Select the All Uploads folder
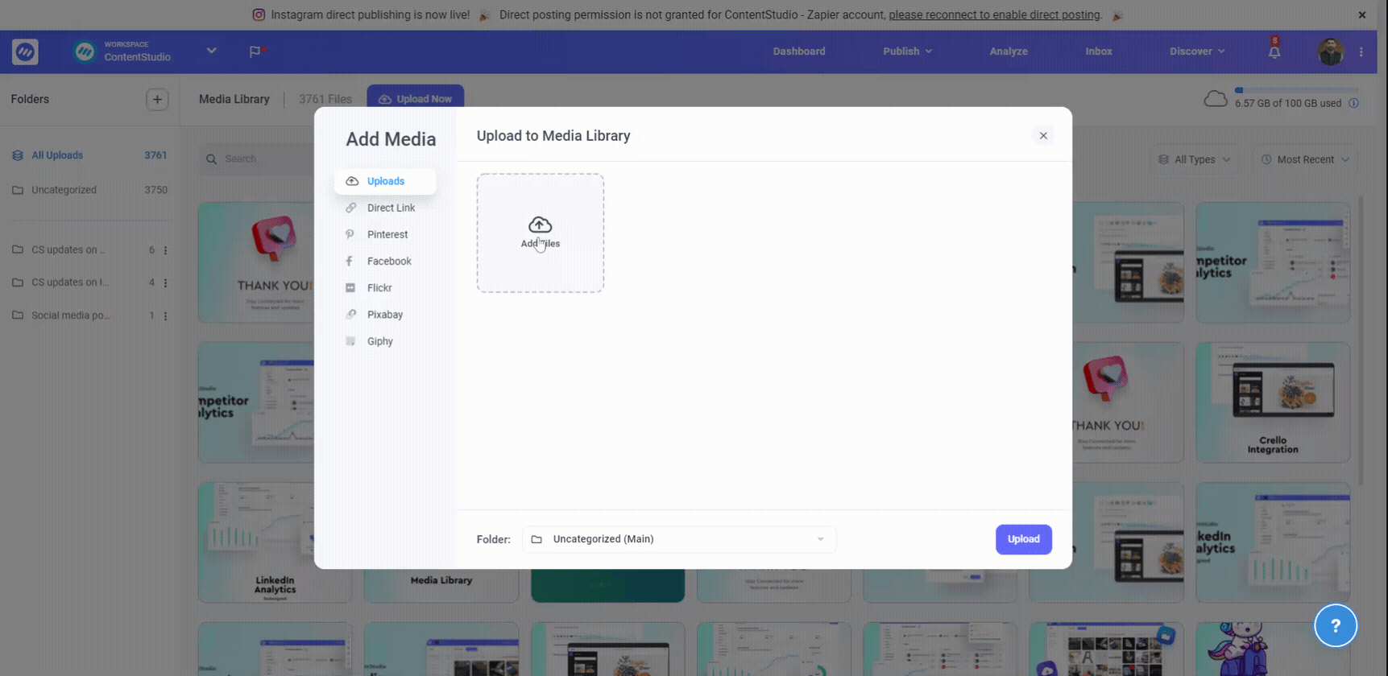 click(89, 155)
